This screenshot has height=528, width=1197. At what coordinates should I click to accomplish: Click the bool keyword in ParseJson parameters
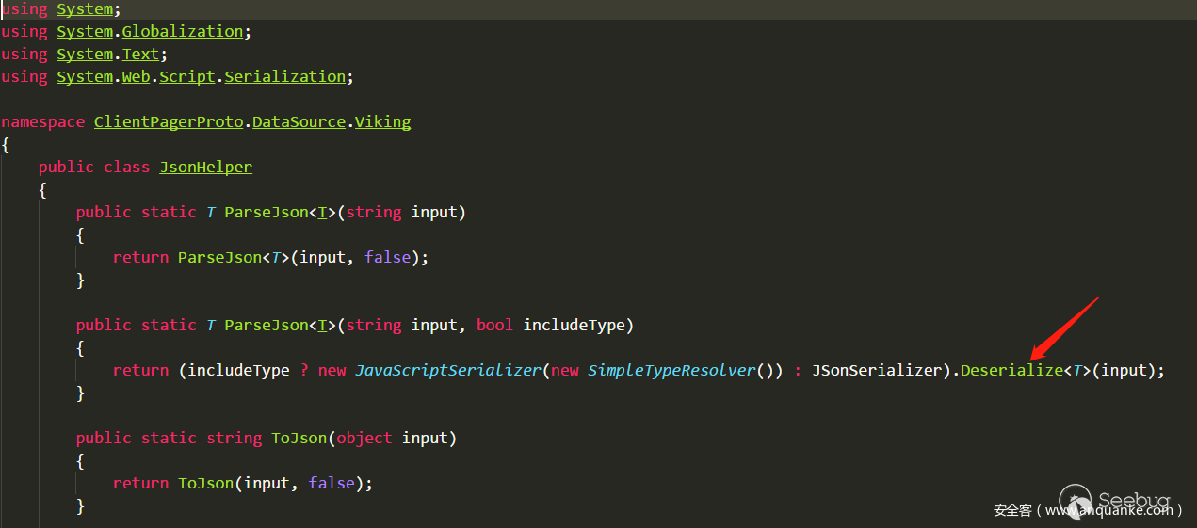pos(494,325)
